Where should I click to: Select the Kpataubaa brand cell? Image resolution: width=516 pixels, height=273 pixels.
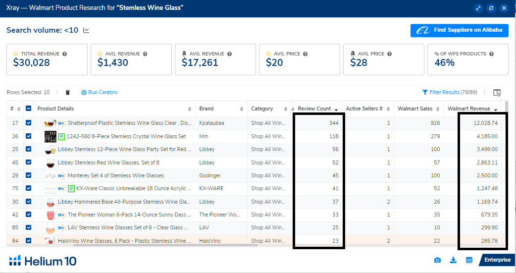(211, 123)
